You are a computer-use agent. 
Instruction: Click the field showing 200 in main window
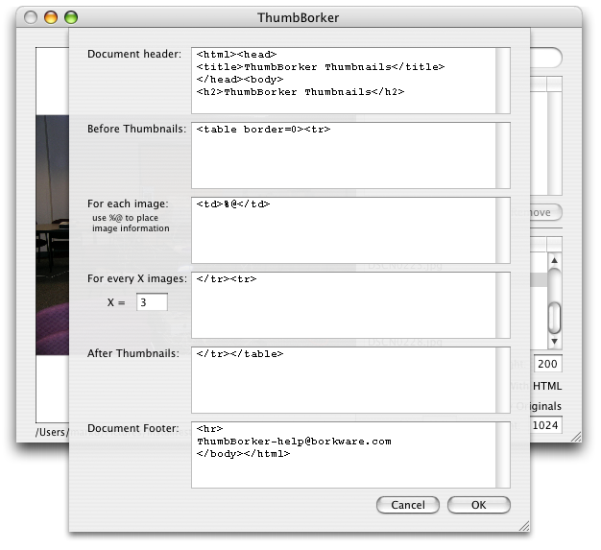click(x=547, y=364)
